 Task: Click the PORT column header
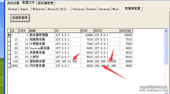[87, 31]
